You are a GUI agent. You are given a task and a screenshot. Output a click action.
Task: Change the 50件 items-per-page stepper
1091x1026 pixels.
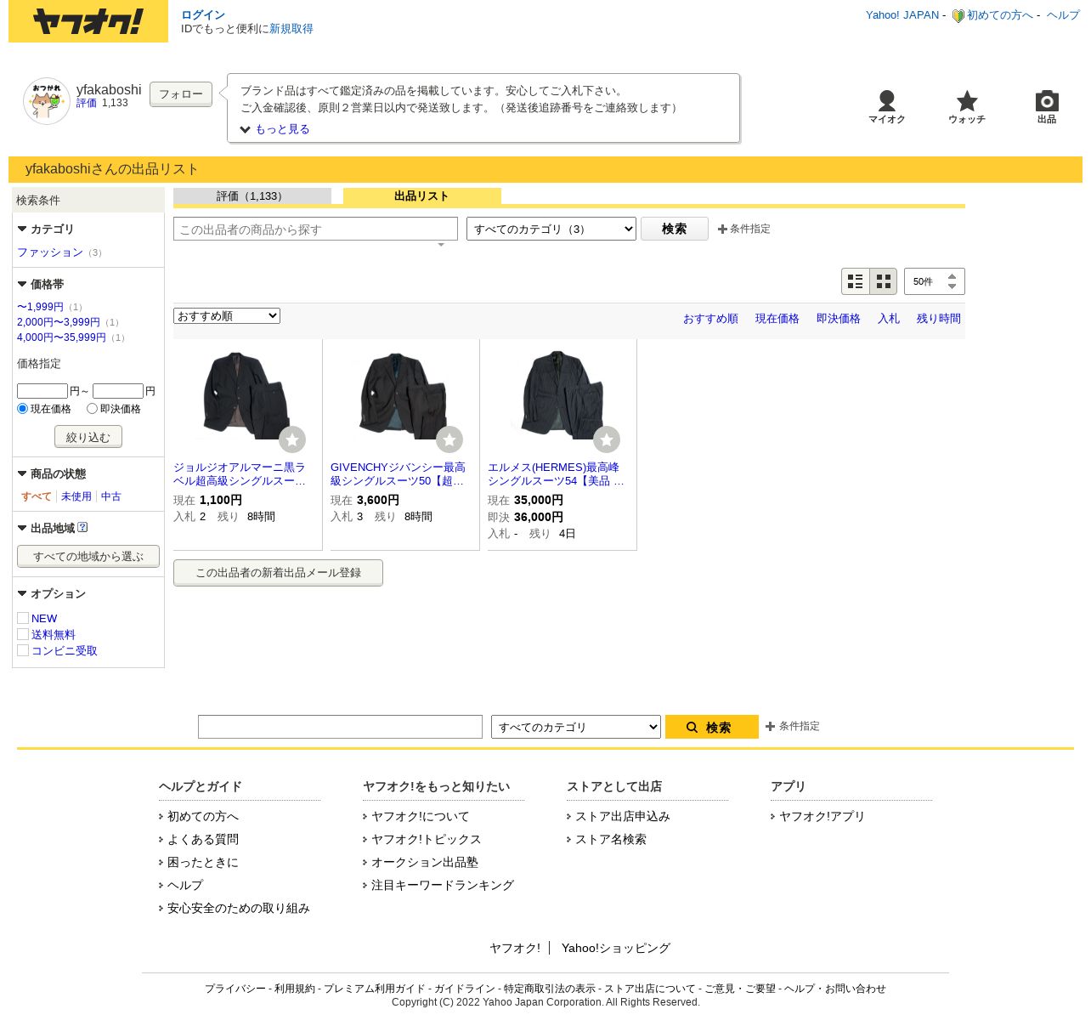pos(935,281)
